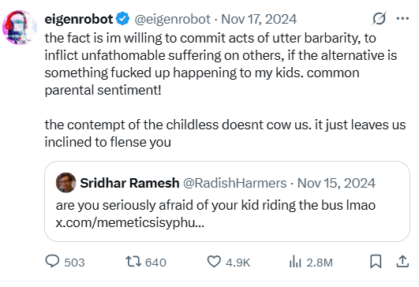This screenshot has height=287, width=419.
Task: Click the Sridhar Ramesh display name
Action: click(129, 183)
